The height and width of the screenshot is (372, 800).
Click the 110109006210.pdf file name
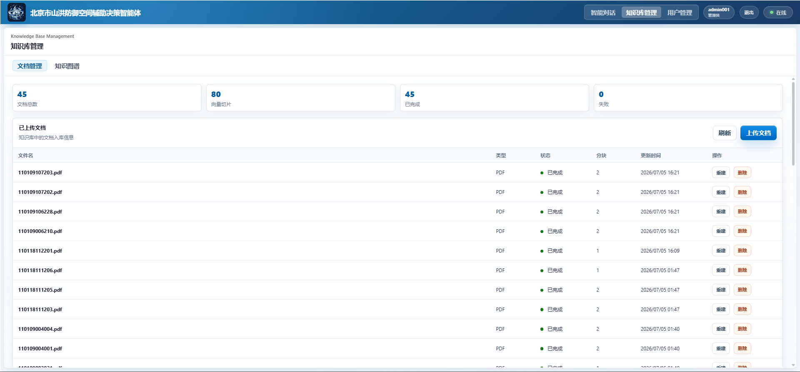[x=40, y=231]
